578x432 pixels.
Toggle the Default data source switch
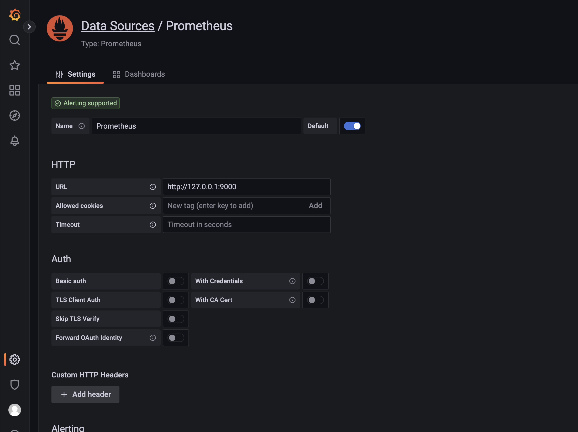coord(352,126)
